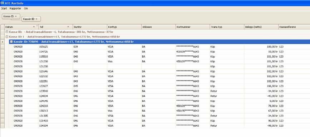Click the -98,00 kr amount cell

pos(261,126)
